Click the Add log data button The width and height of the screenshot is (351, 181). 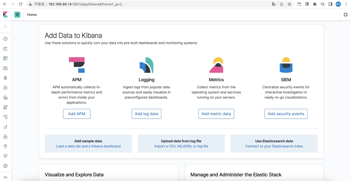pos(146,114)
